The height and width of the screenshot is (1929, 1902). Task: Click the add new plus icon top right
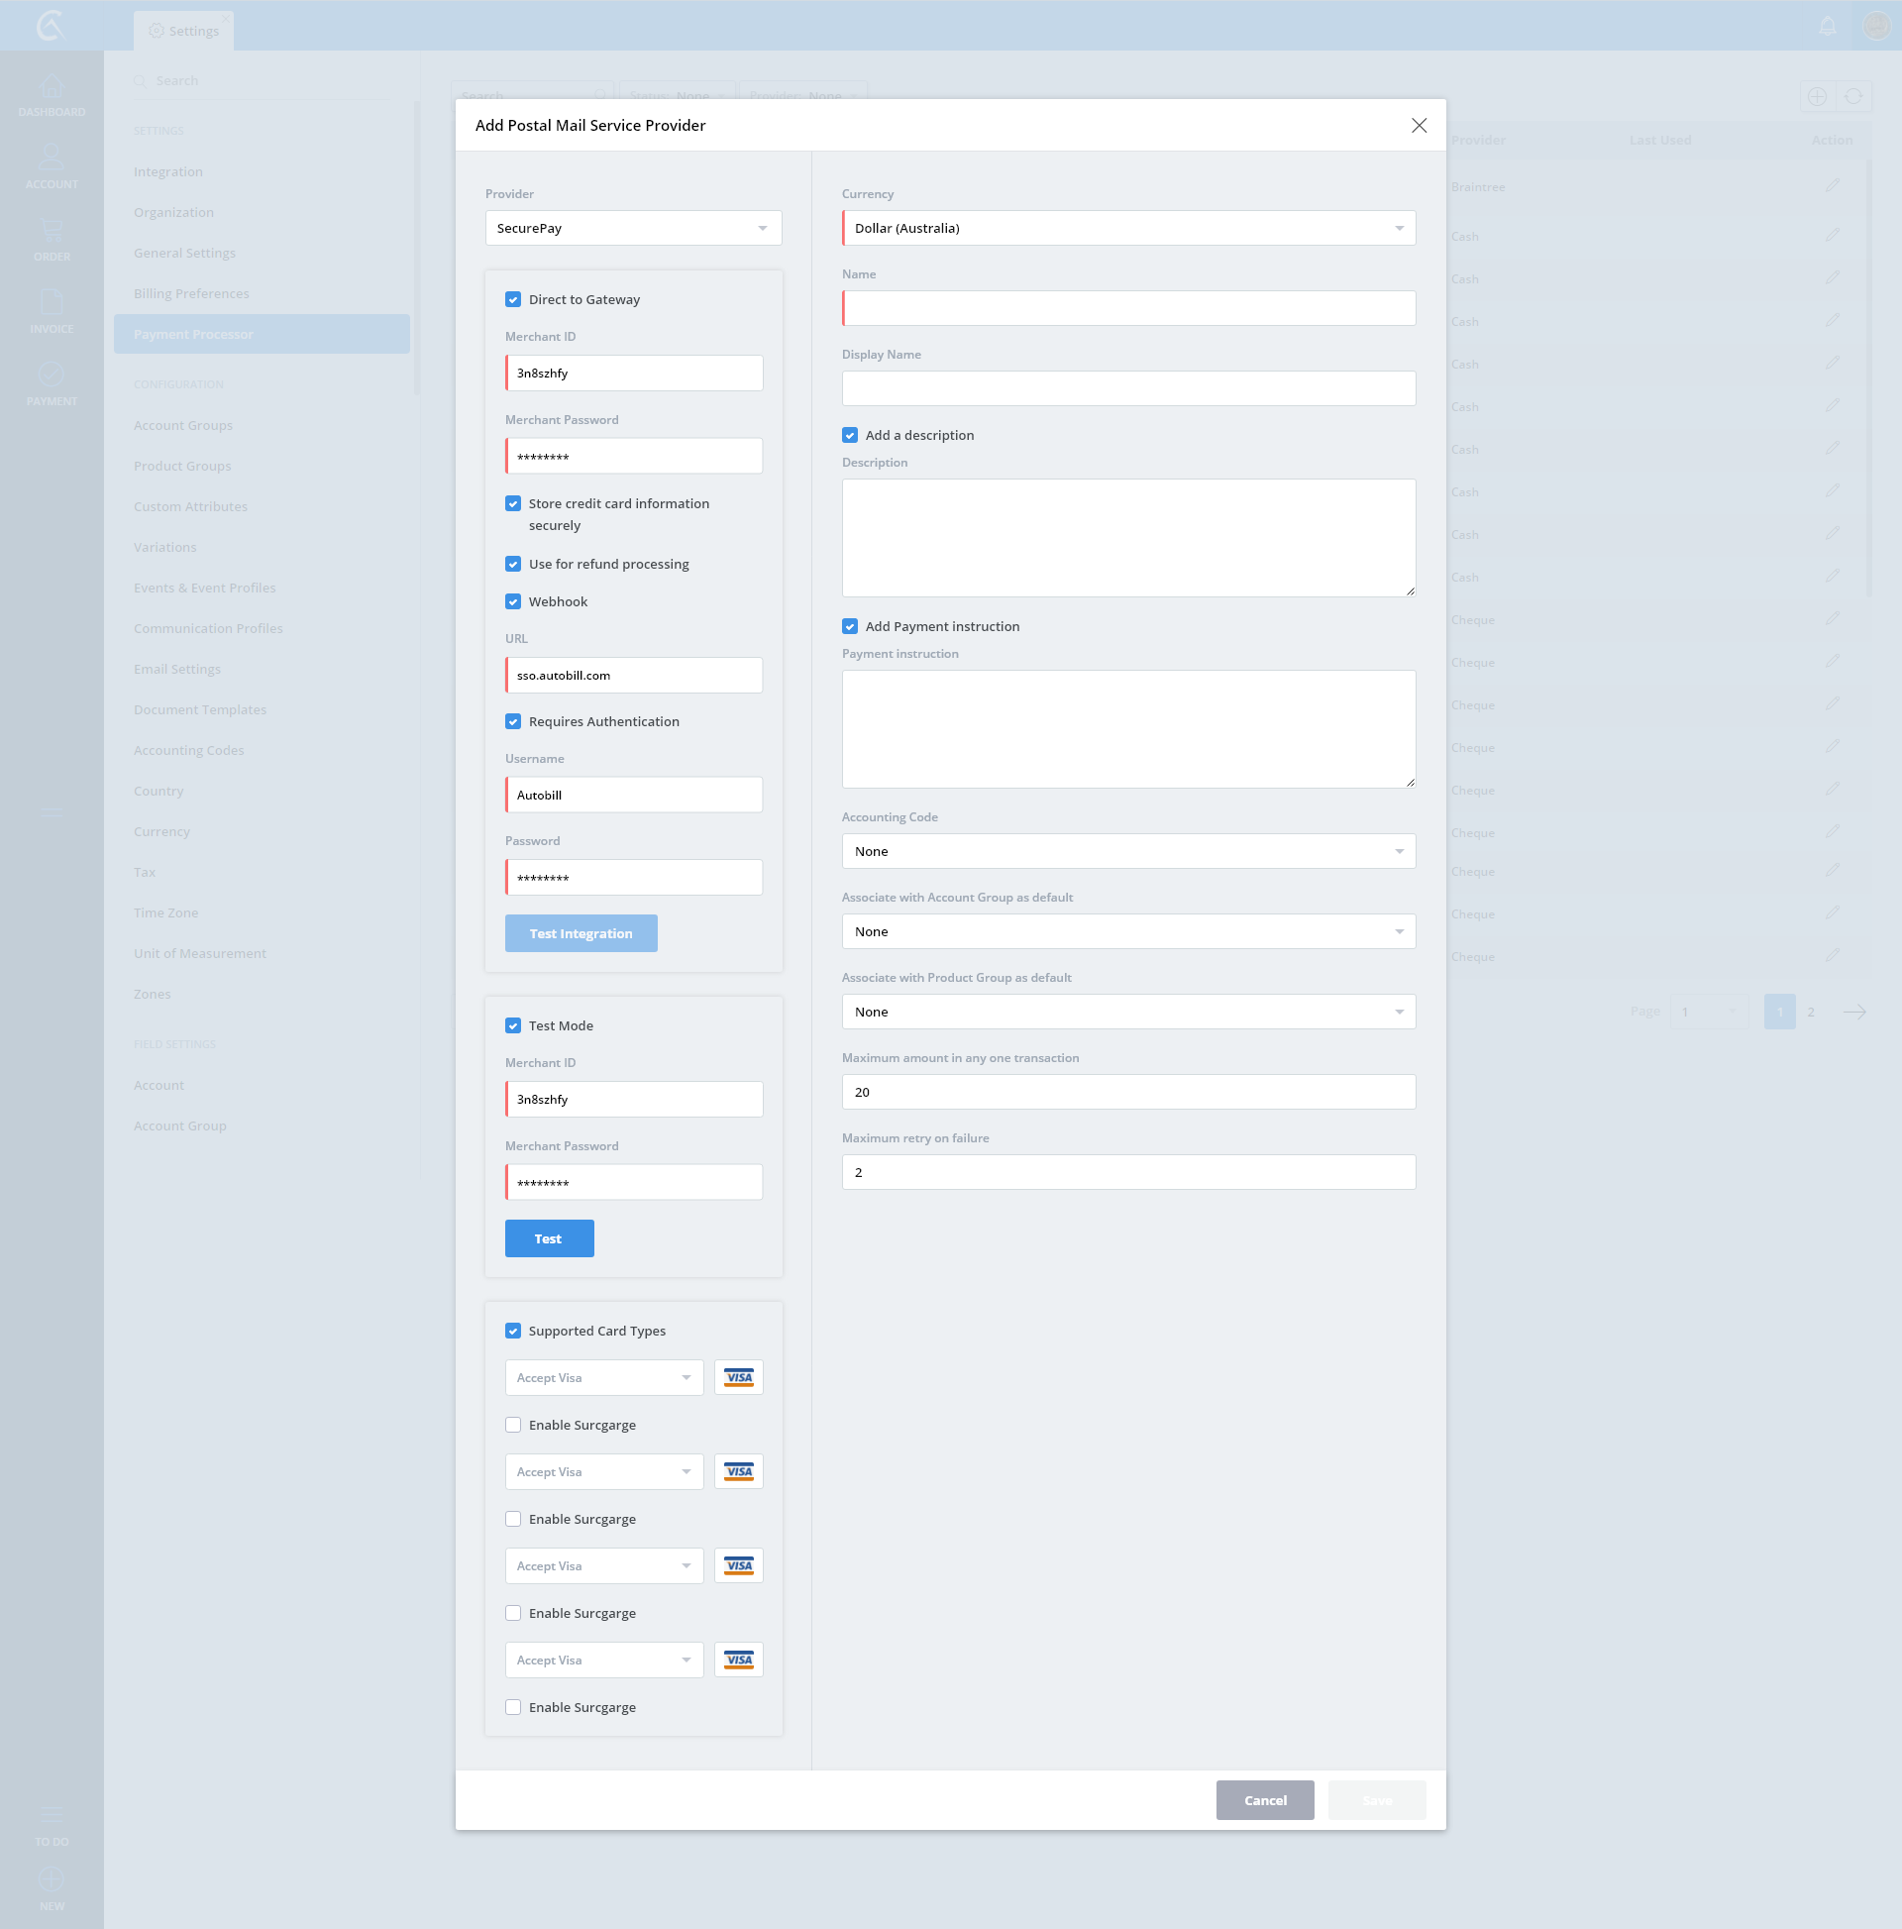click(x=1816, y=97)
